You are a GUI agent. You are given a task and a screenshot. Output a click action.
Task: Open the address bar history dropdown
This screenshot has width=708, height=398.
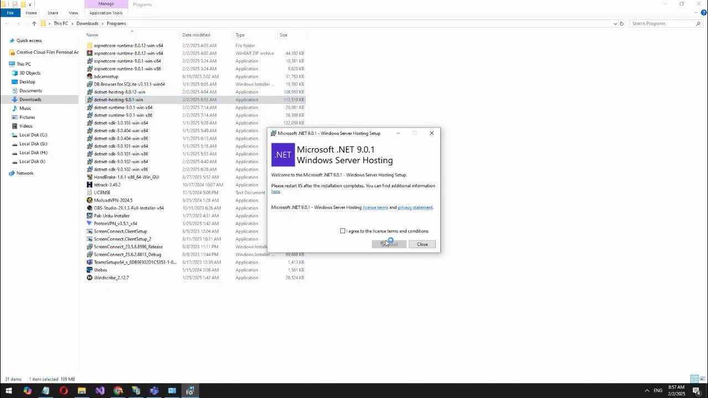tap(615, 23)
